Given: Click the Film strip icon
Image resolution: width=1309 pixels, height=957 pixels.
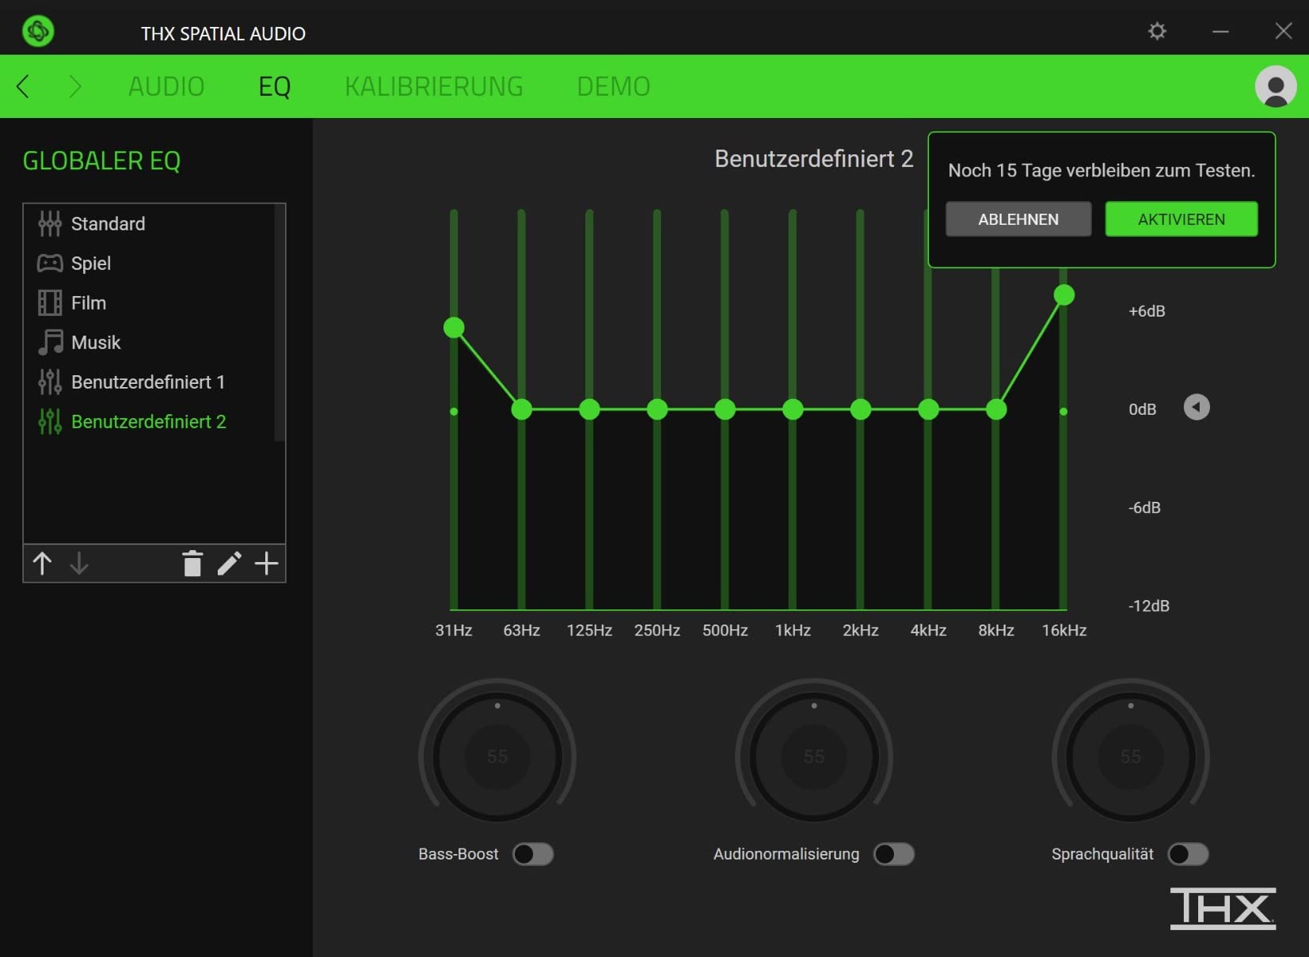Looking at the screenshot, I should (50, 303).
